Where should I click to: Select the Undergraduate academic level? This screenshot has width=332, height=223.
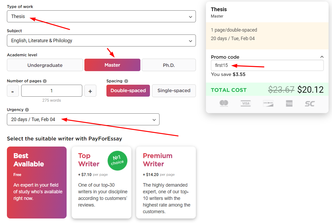[x=45, y=65]
